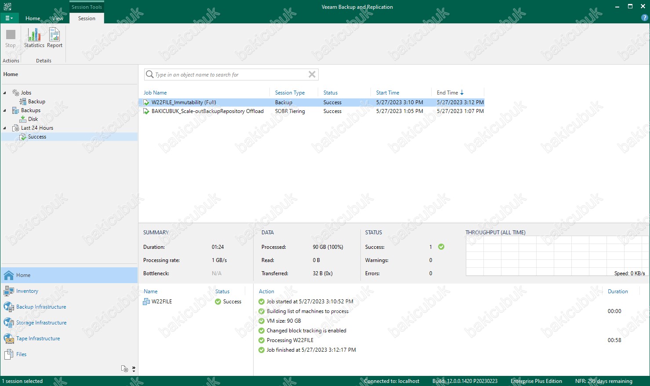Click the W22FILE_Immutability job row icon
This screenshot has width=650, height=386.
pyautogui.click(x=146, y=102)
